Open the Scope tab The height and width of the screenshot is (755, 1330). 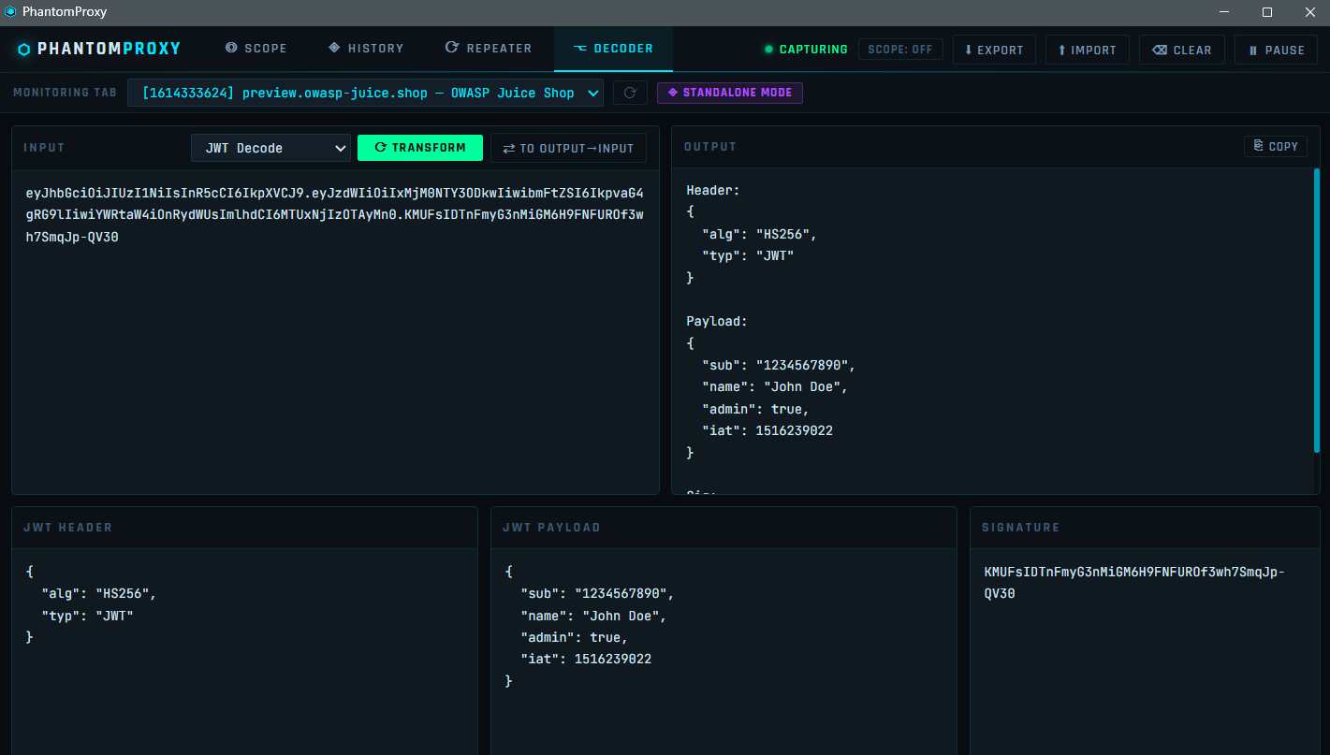tap(256, 49)
